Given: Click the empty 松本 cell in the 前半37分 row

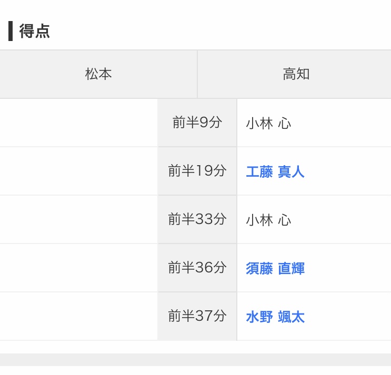Looking at the screenshot, I should click(x=79, y=316).
